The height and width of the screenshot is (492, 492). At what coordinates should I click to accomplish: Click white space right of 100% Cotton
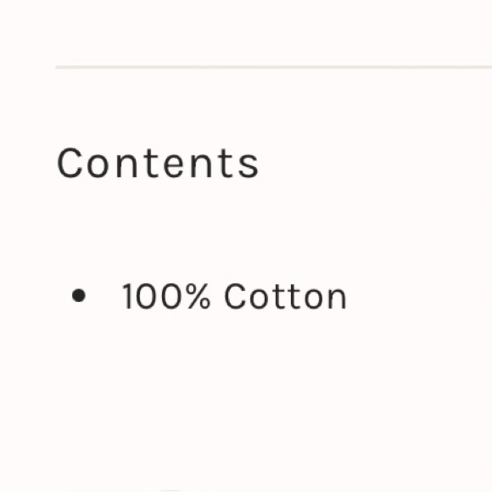coord(420,296)
